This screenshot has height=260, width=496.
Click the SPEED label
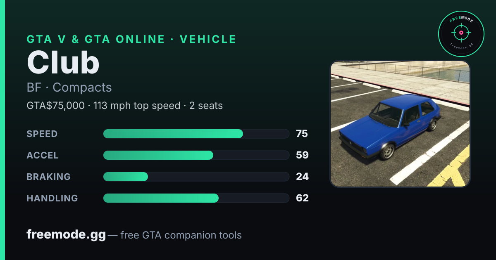[42, 134]
